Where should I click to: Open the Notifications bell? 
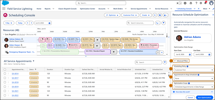[x=205, y=3]
